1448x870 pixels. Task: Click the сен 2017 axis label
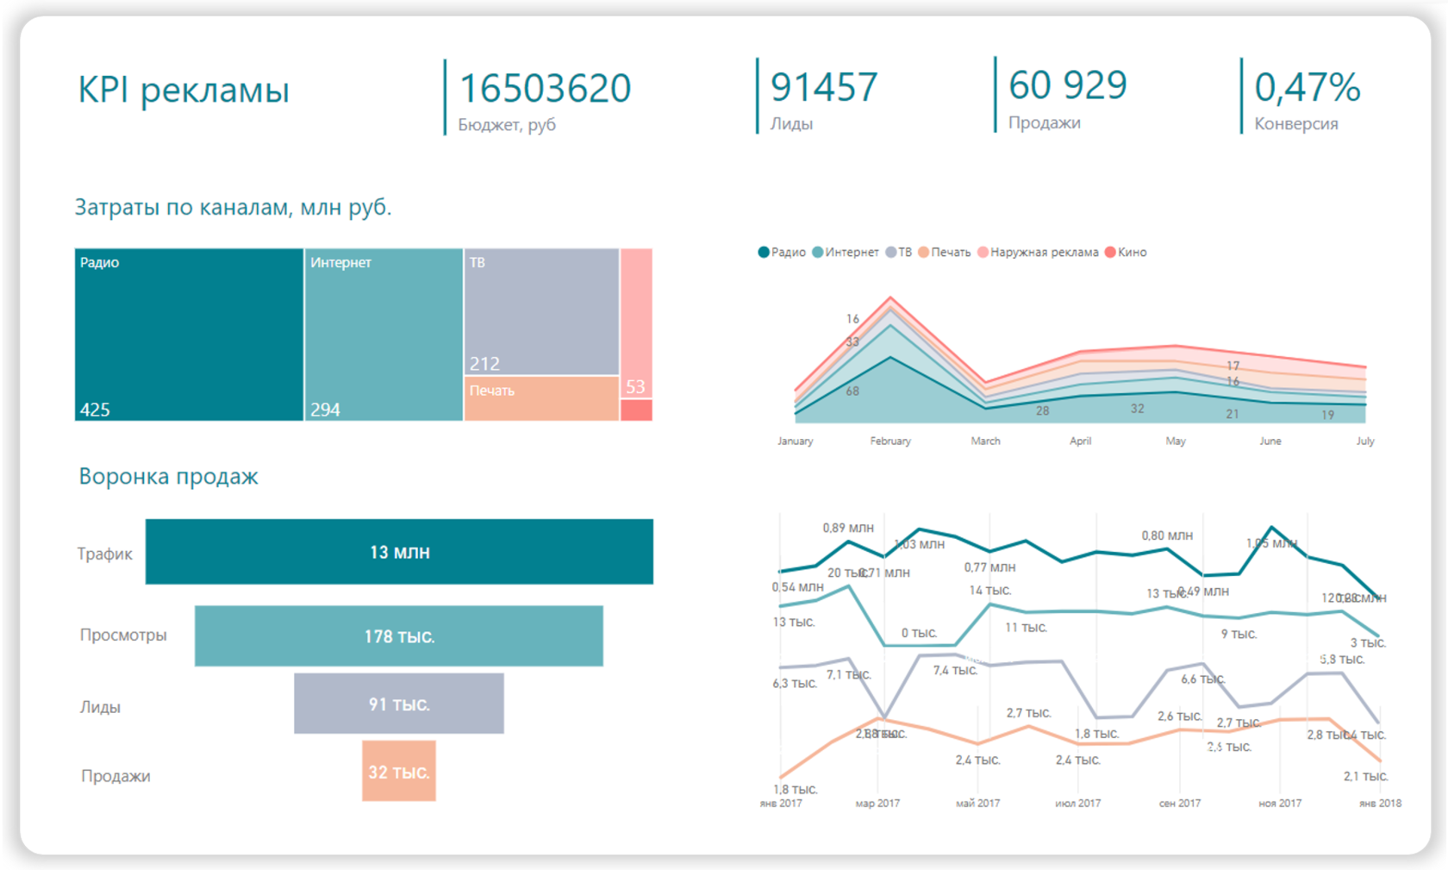click(x=1179, y=803)
